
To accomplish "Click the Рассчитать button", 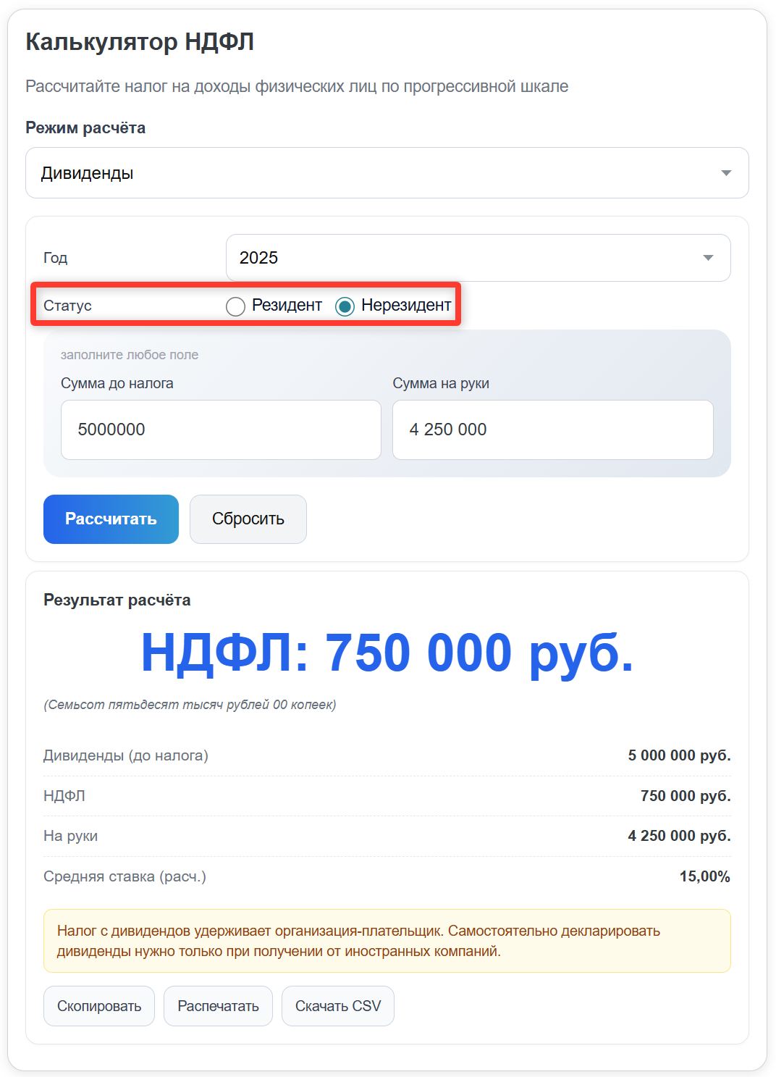I will [111, 519].
